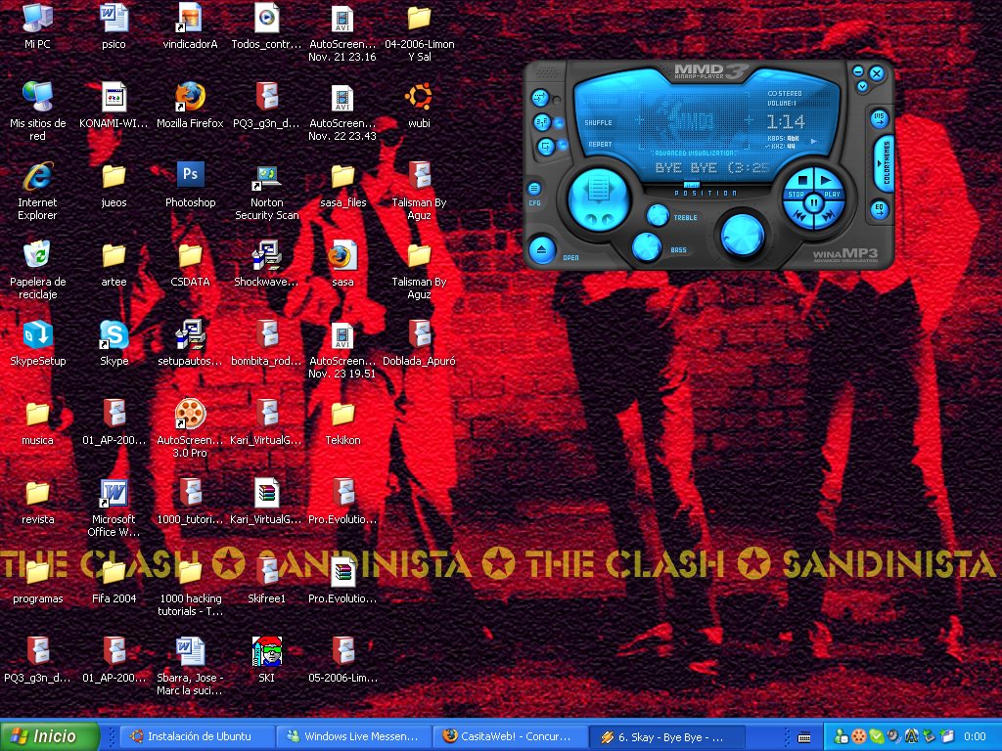Screen dimensions: 1002x751
Task: Select the Shockwave installer desktop icon
Action: coord(266,264)
